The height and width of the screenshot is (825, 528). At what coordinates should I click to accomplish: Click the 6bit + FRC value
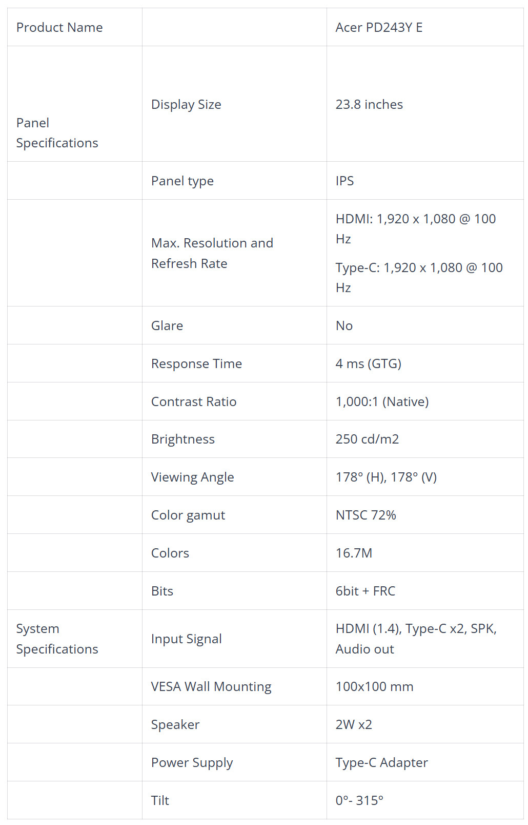365,591
